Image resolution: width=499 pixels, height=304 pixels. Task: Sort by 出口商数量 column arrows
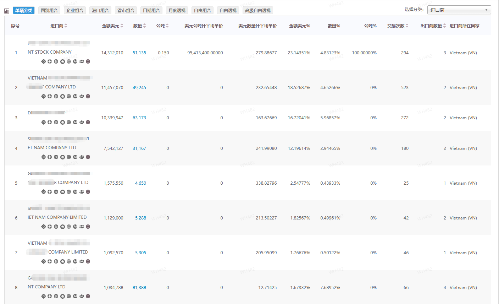[x=444, y=26]
